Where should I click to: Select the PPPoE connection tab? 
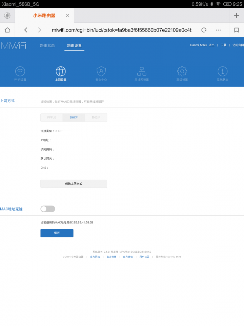pos(52,117)
